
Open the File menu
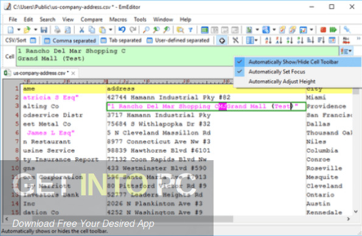coord(13,19)
